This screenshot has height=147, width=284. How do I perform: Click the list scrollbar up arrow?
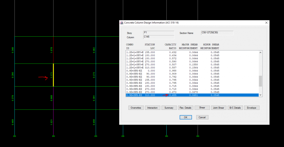[260, 52]
